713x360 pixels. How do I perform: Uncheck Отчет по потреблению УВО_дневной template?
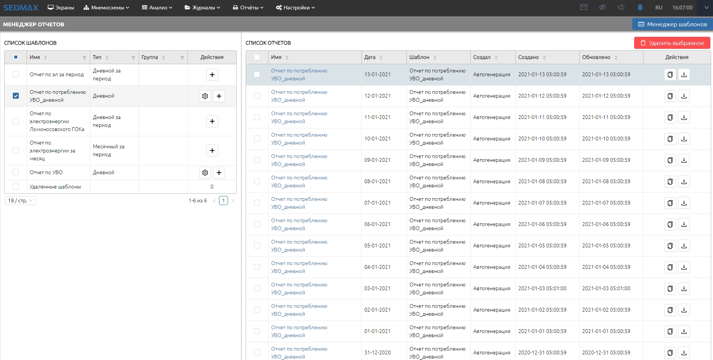click(16, 96)
